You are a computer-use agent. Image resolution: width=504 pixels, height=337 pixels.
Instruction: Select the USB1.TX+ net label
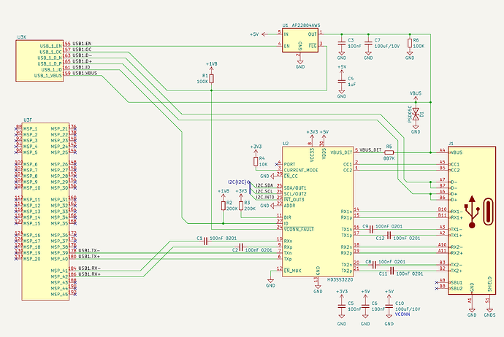tap(89, 257)
